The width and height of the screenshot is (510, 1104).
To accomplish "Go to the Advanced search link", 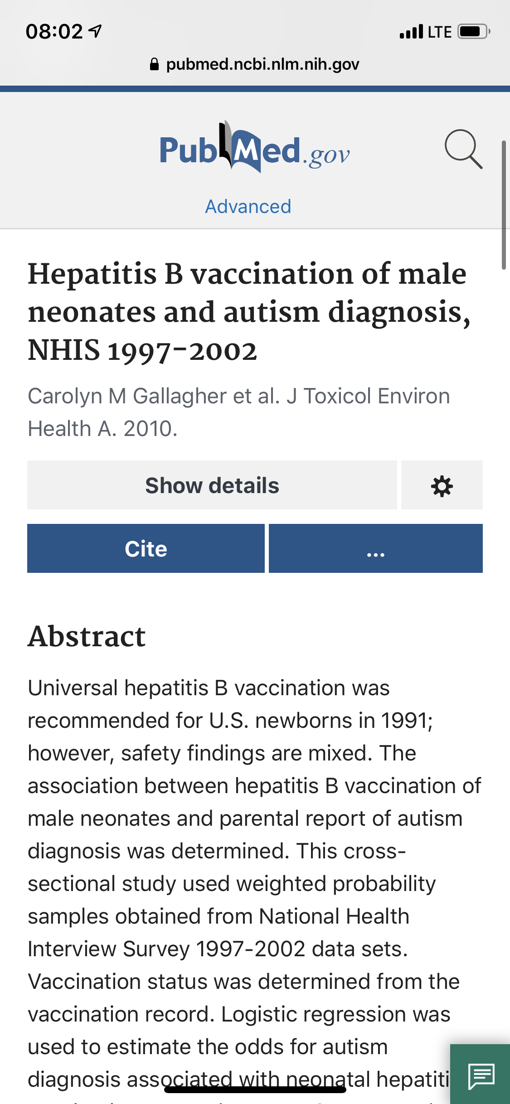I will [248, 207].
